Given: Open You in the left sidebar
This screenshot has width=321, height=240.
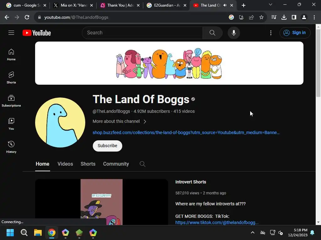Looking at the screenshot, I should pos(11,124).
